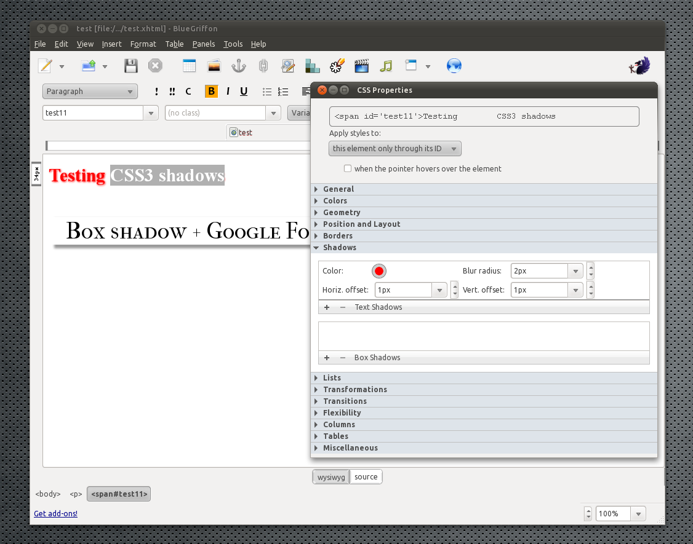Click the window pane toolbar icon

pyautogui.click(x=411, y=65)
